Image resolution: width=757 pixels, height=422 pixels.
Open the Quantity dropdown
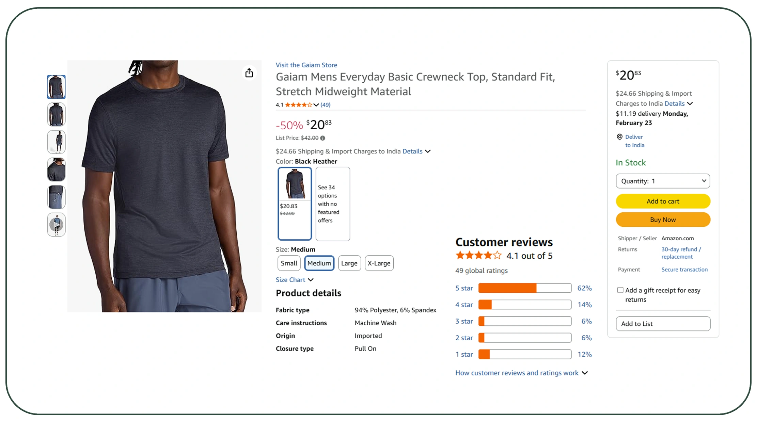[663, 181]
